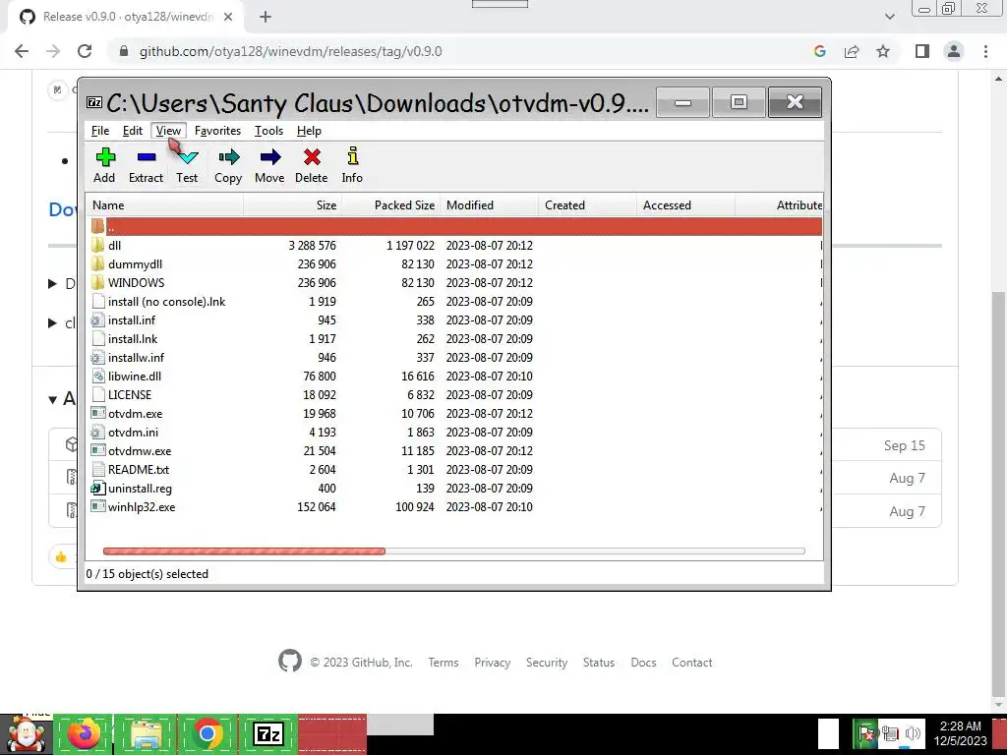
Task: Click the Chrome address bar URL
Action: click(x=290, y=51)
